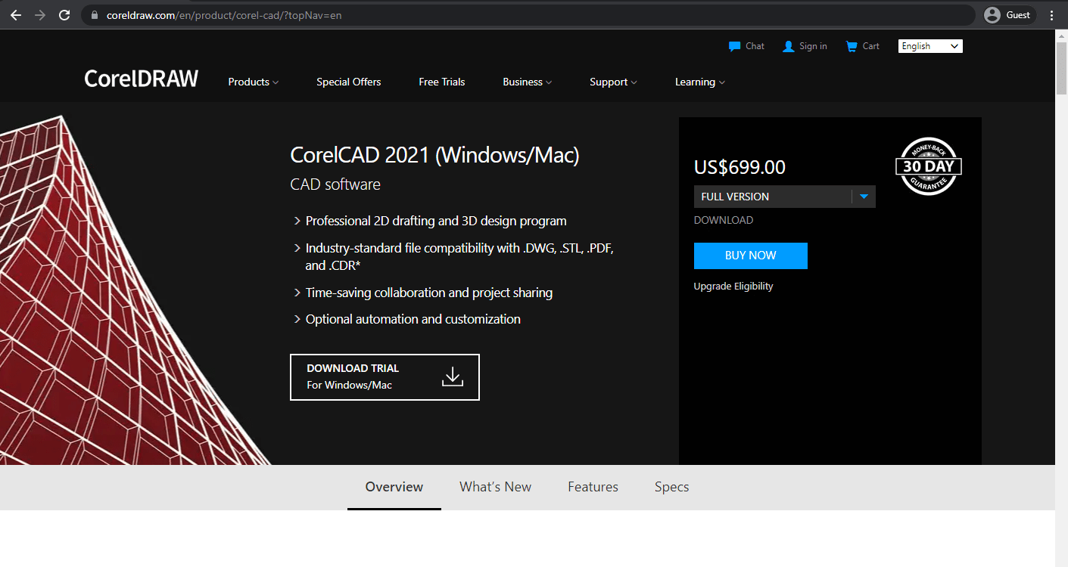
Task: Expand the Support menu
Action: coord(614,82)
